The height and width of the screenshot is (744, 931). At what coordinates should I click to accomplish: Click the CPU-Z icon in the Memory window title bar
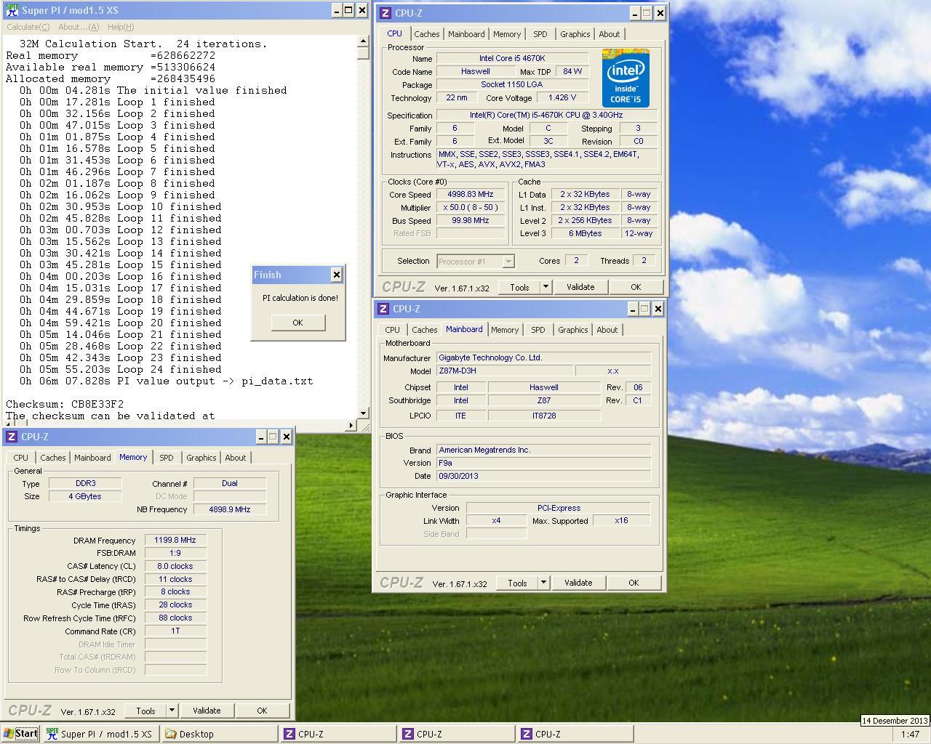click(12, 437)
